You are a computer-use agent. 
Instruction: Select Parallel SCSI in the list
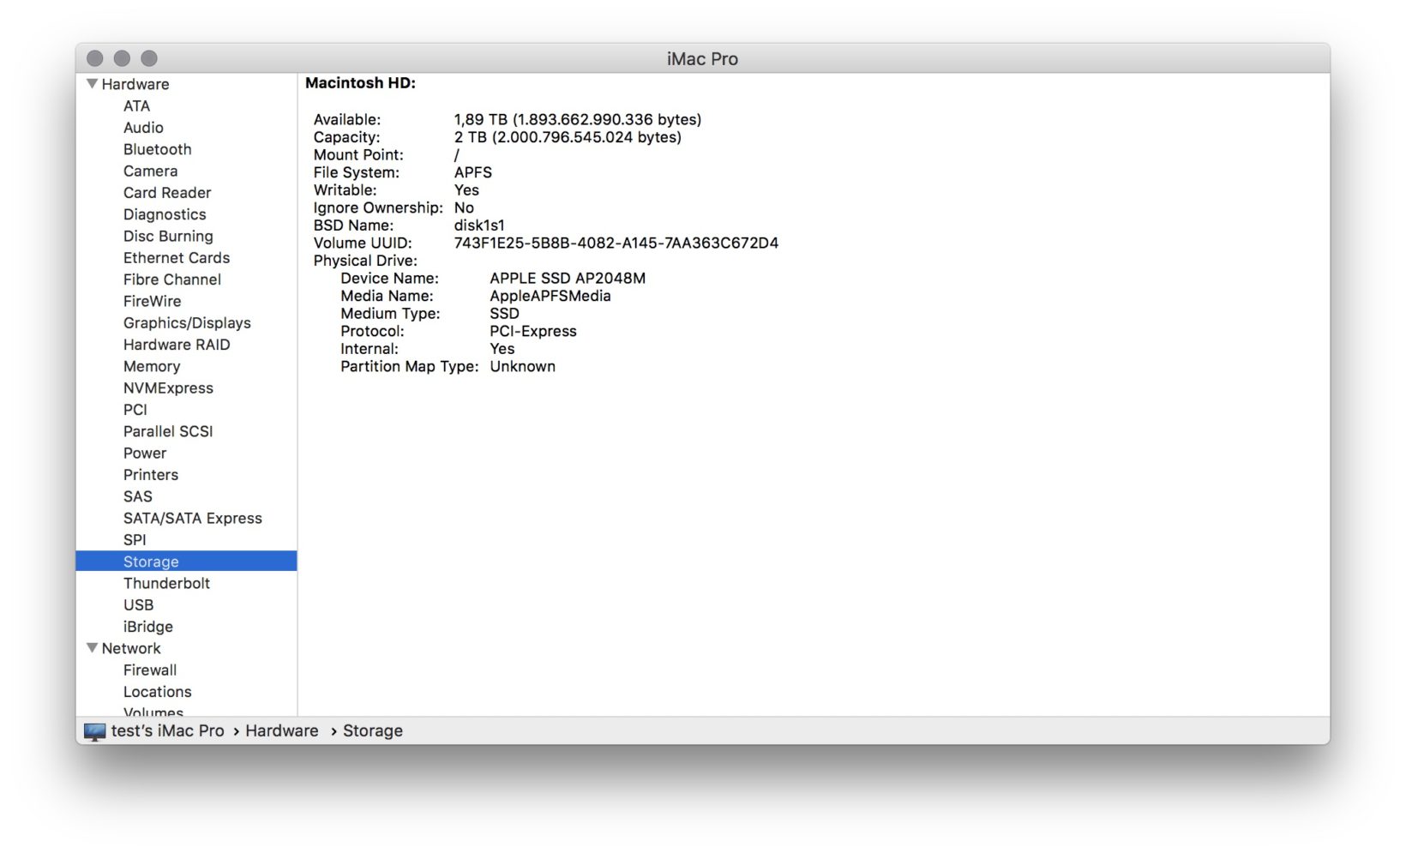[168, 431]
